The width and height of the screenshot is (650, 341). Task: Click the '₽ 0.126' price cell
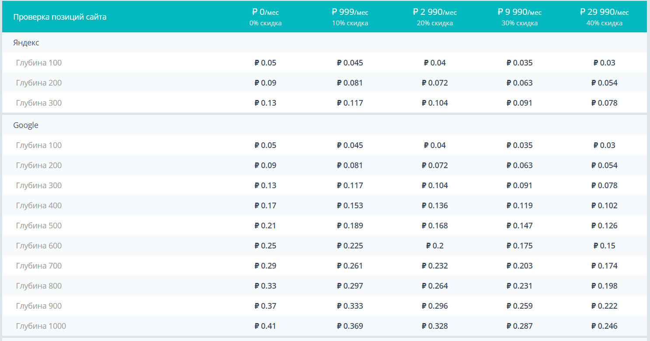click(x=605, y=226)
